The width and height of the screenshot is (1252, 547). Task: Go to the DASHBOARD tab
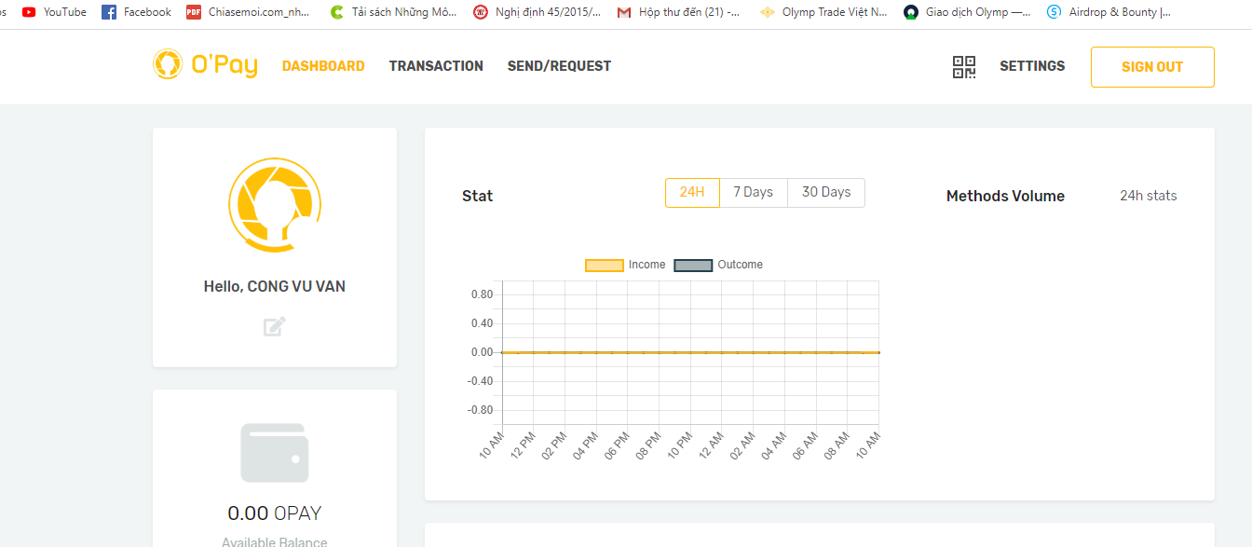pos(323,66)
